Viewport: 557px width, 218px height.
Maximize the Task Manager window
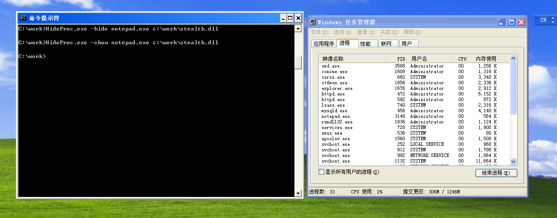(x=511, y=22)
